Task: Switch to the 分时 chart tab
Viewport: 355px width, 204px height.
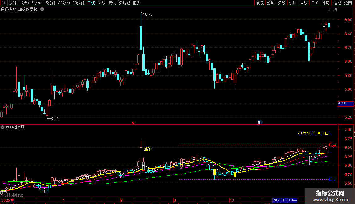Action: click(x=13, y=3)
